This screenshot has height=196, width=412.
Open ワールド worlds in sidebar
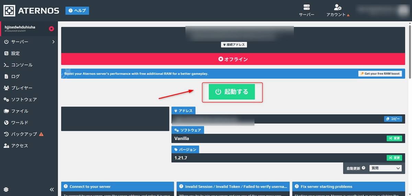click(29, 122)
